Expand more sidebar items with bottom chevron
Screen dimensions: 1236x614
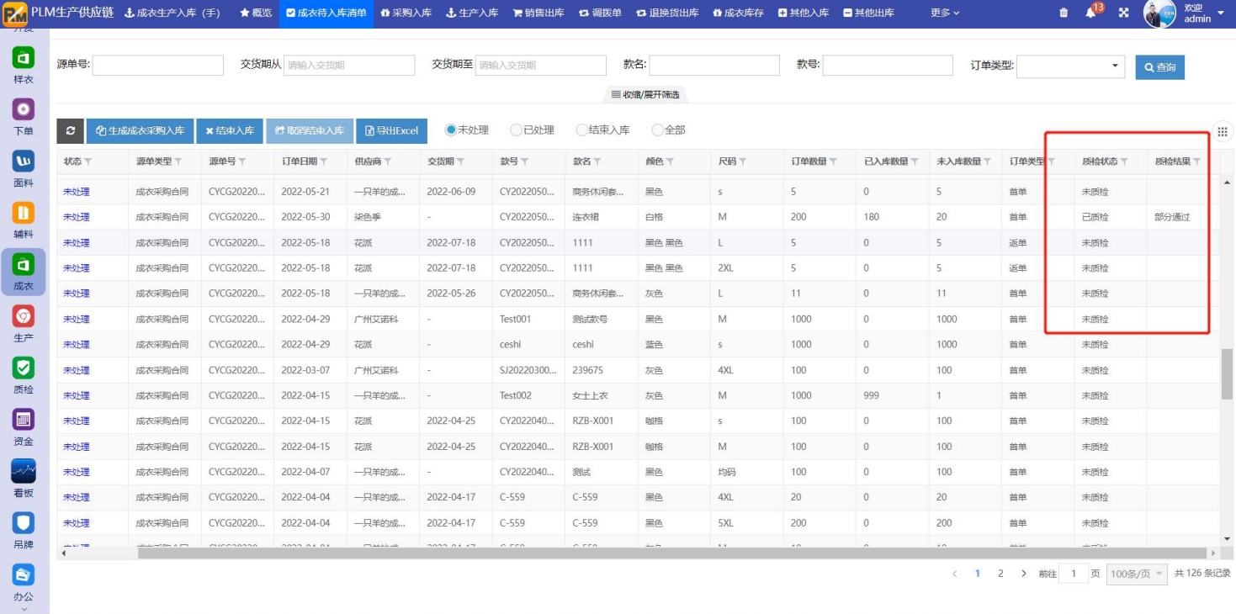tap(24, 609)
